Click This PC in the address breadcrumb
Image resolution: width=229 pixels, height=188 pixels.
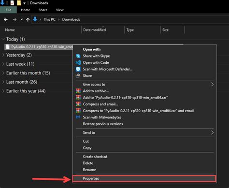click(x=50, y=19)
